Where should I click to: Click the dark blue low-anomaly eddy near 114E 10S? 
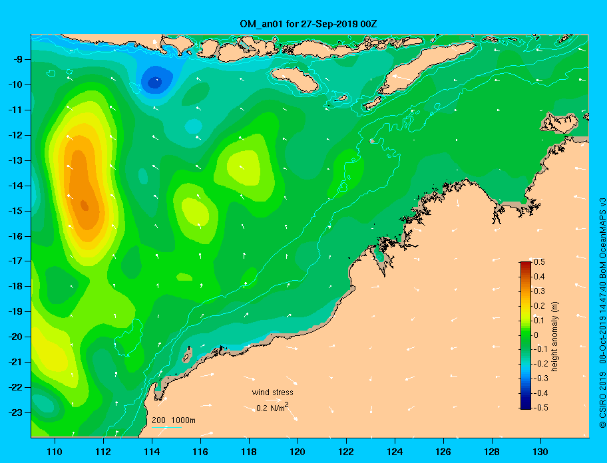click(x=156, y=82)
